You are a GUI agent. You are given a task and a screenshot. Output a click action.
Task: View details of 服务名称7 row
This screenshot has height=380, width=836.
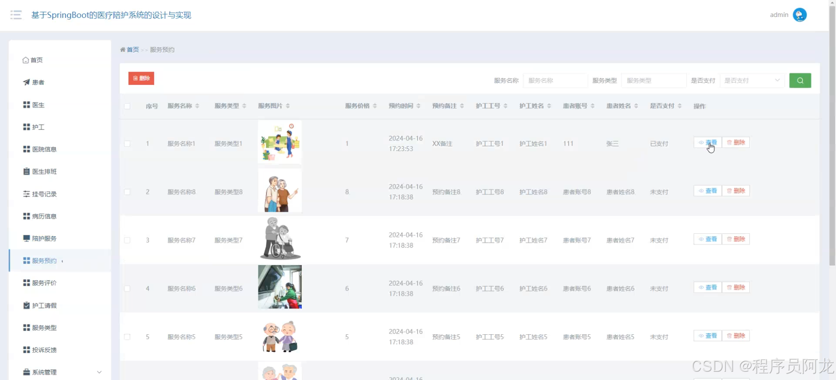tap(708, 239)
